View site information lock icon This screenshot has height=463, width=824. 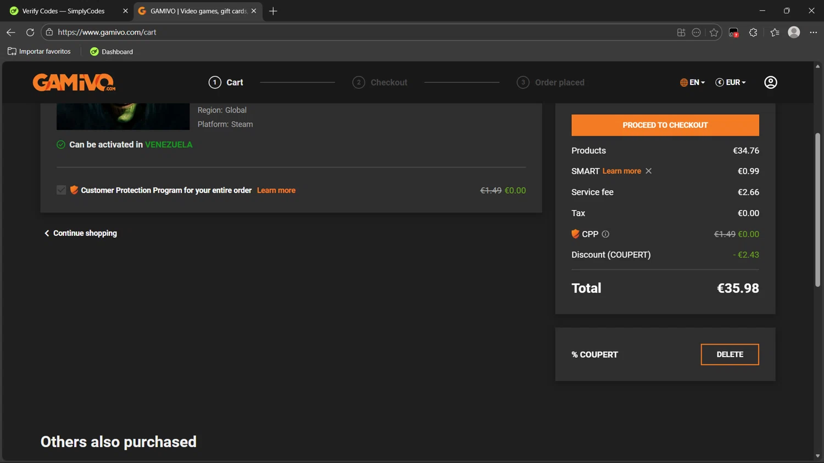[49, 32]
